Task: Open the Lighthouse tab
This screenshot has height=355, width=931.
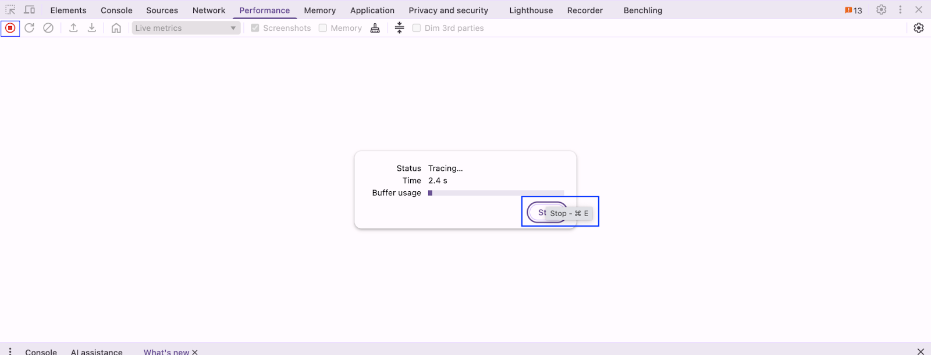Action: [531, 10]
